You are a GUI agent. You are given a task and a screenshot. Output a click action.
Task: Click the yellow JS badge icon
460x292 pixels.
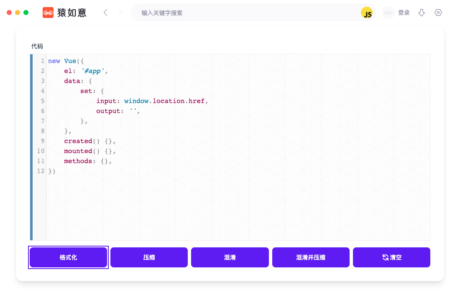[367, 13]
